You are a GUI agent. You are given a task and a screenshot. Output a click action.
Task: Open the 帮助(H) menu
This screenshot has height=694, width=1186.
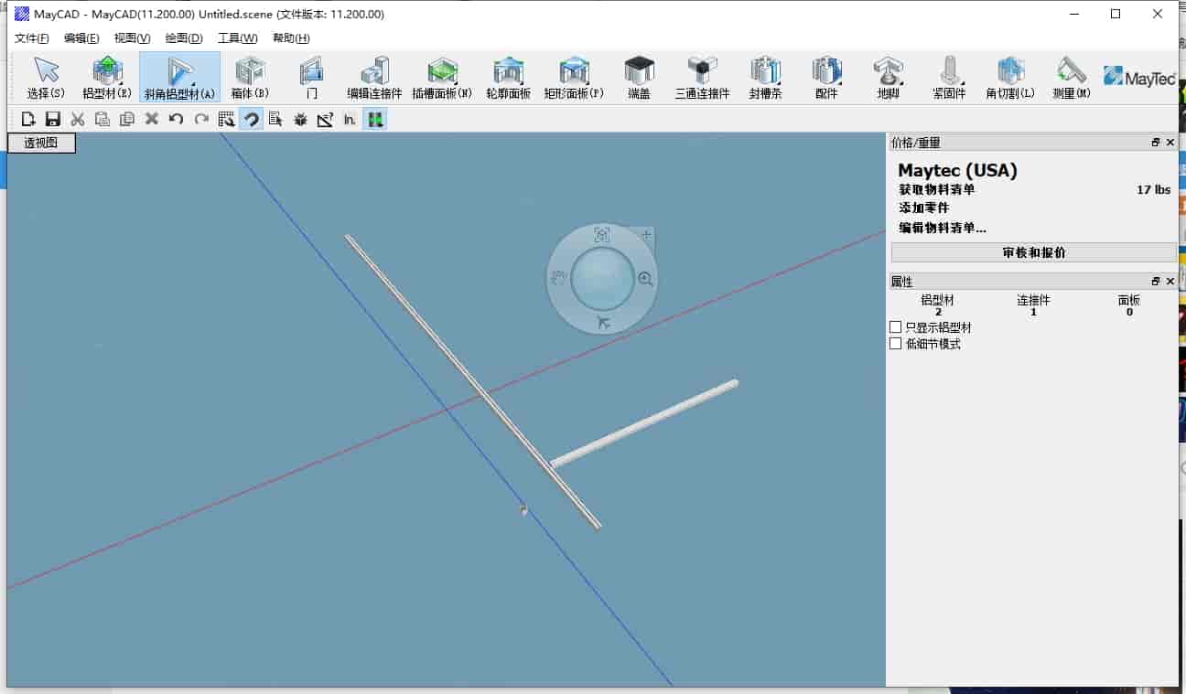click(291, 38)
